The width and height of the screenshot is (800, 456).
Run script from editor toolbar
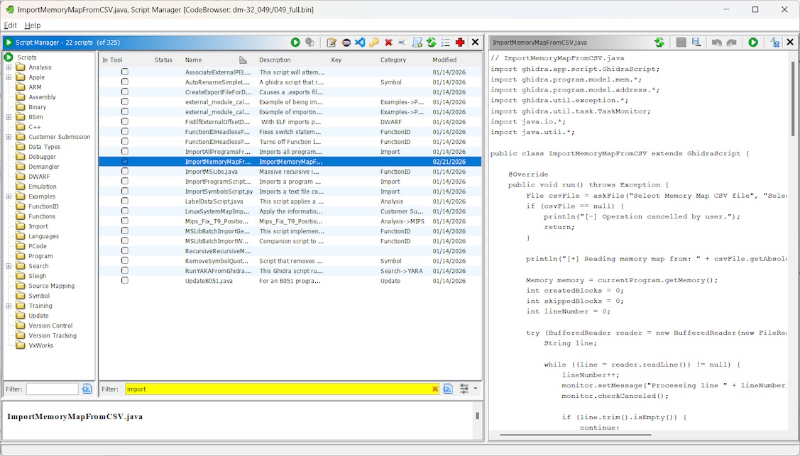[x=753, y=43]
